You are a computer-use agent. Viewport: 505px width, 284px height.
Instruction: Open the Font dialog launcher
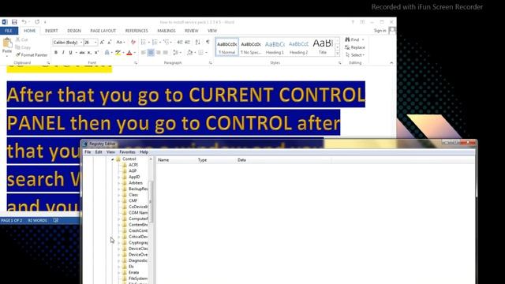pos(136,63)
